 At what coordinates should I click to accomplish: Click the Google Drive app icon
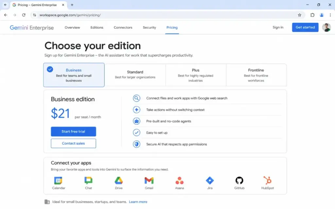(x=118, y=181)
